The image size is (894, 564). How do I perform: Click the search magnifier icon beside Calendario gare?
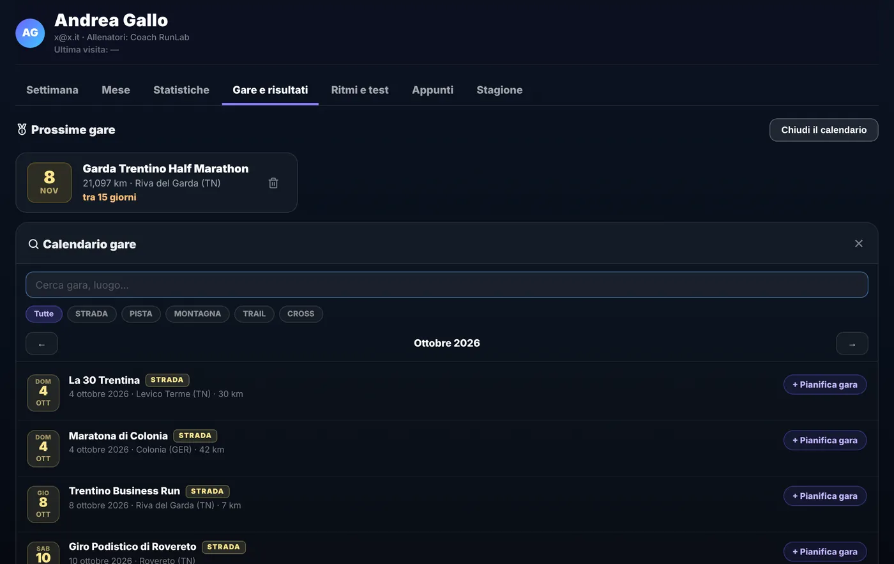coord(33,244)
